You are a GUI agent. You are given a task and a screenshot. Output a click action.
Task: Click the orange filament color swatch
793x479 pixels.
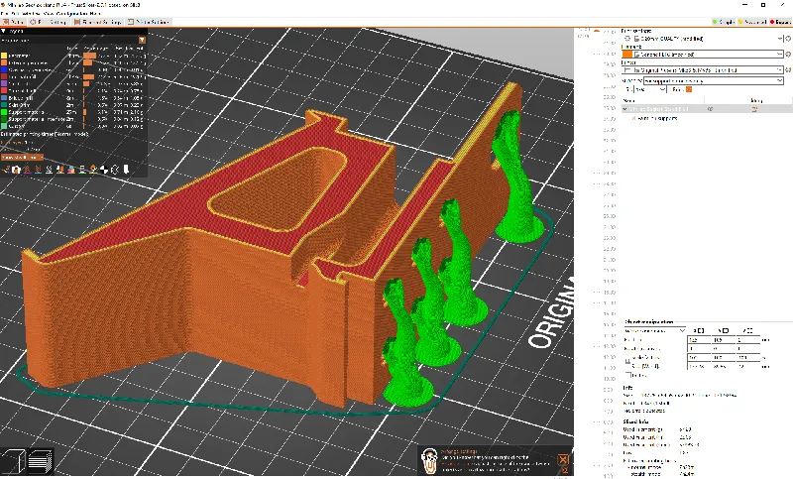point(627,55)
